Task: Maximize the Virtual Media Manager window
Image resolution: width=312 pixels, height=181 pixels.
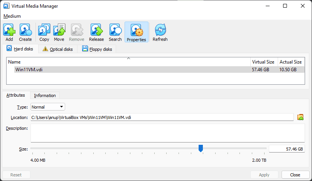Action: coord(285,6)
